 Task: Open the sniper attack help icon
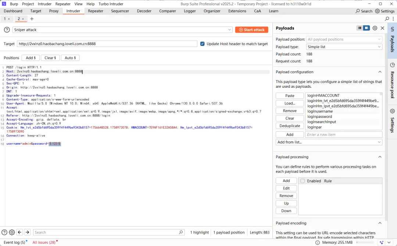(7, 30)
